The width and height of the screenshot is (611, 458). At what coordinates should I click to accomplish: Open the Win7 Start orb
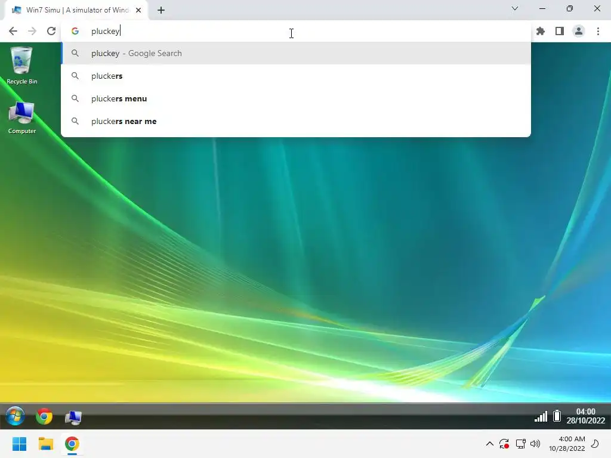(15, 416)
